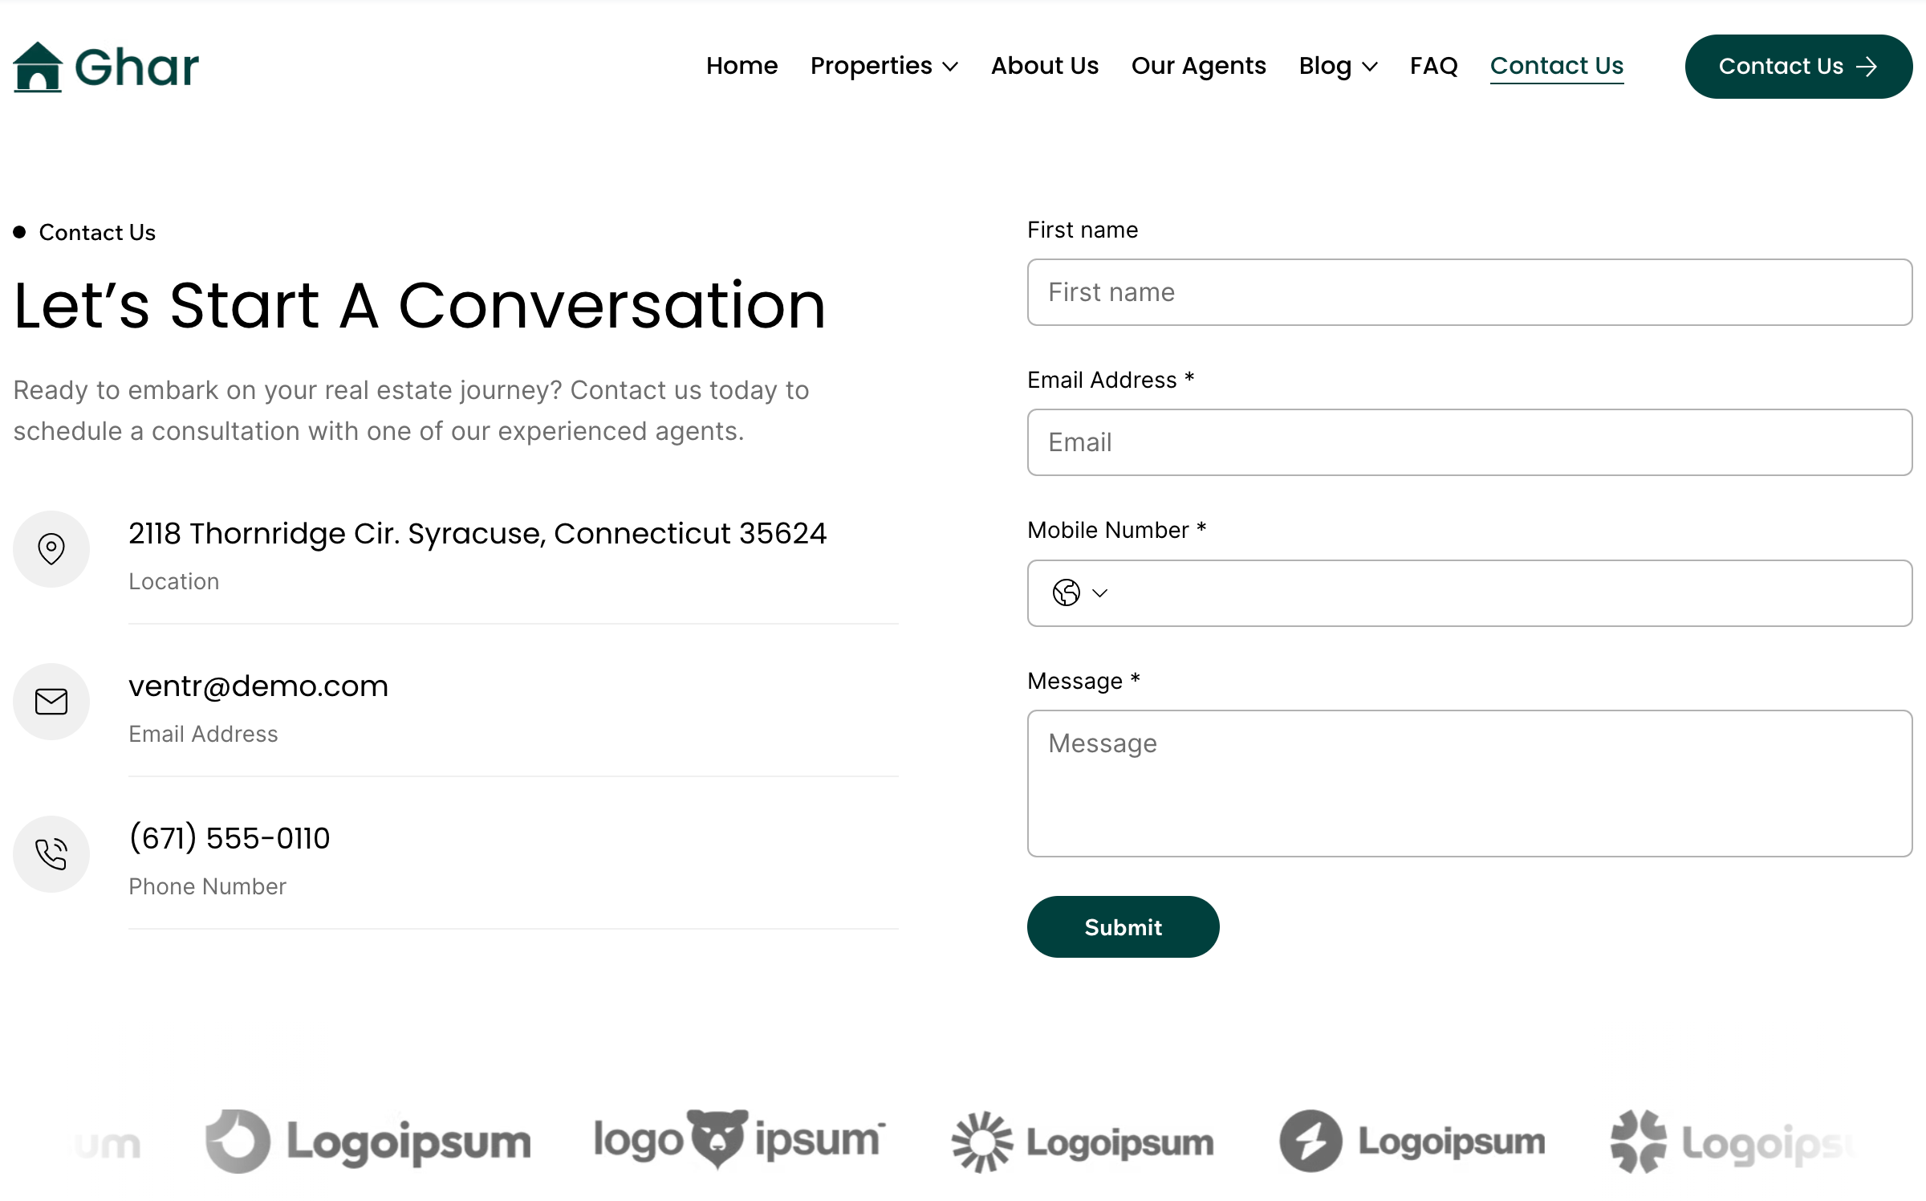Open the country code chevron selector
Image resolution: width=1926 pixels, height=1201 pixels.
click(x=1099, y=593)
